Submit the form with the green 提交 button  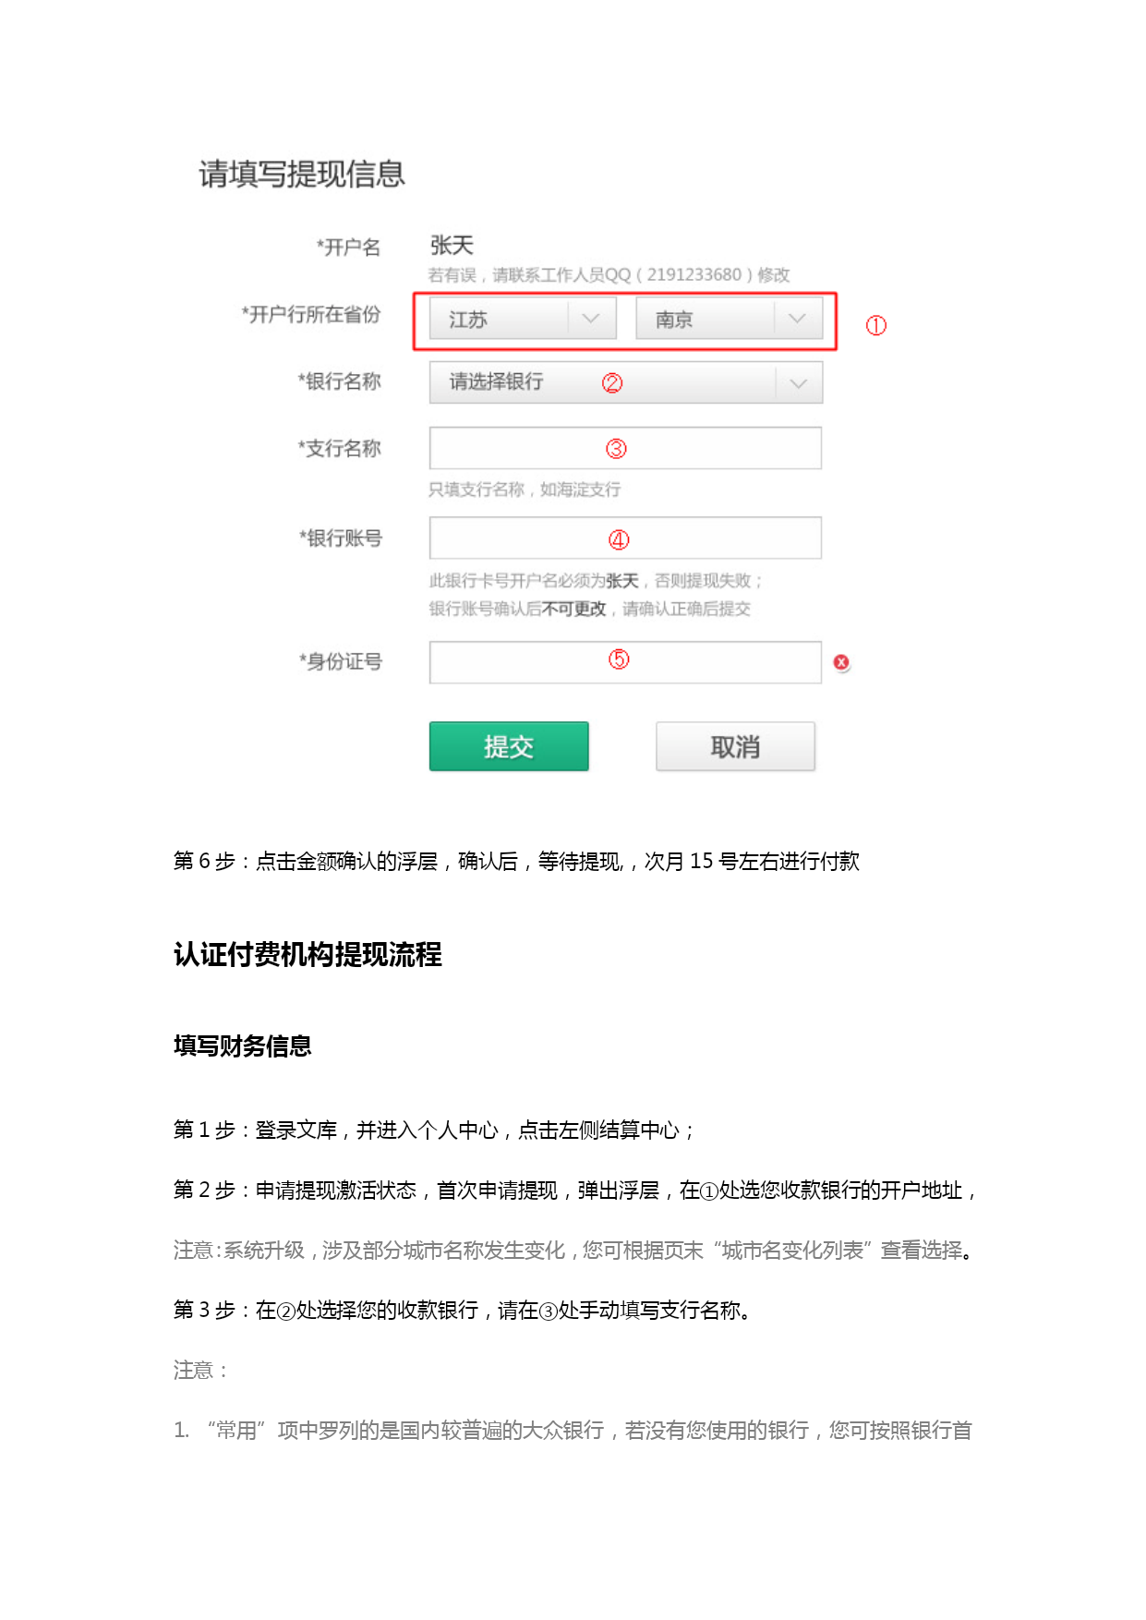click(509, 746)
